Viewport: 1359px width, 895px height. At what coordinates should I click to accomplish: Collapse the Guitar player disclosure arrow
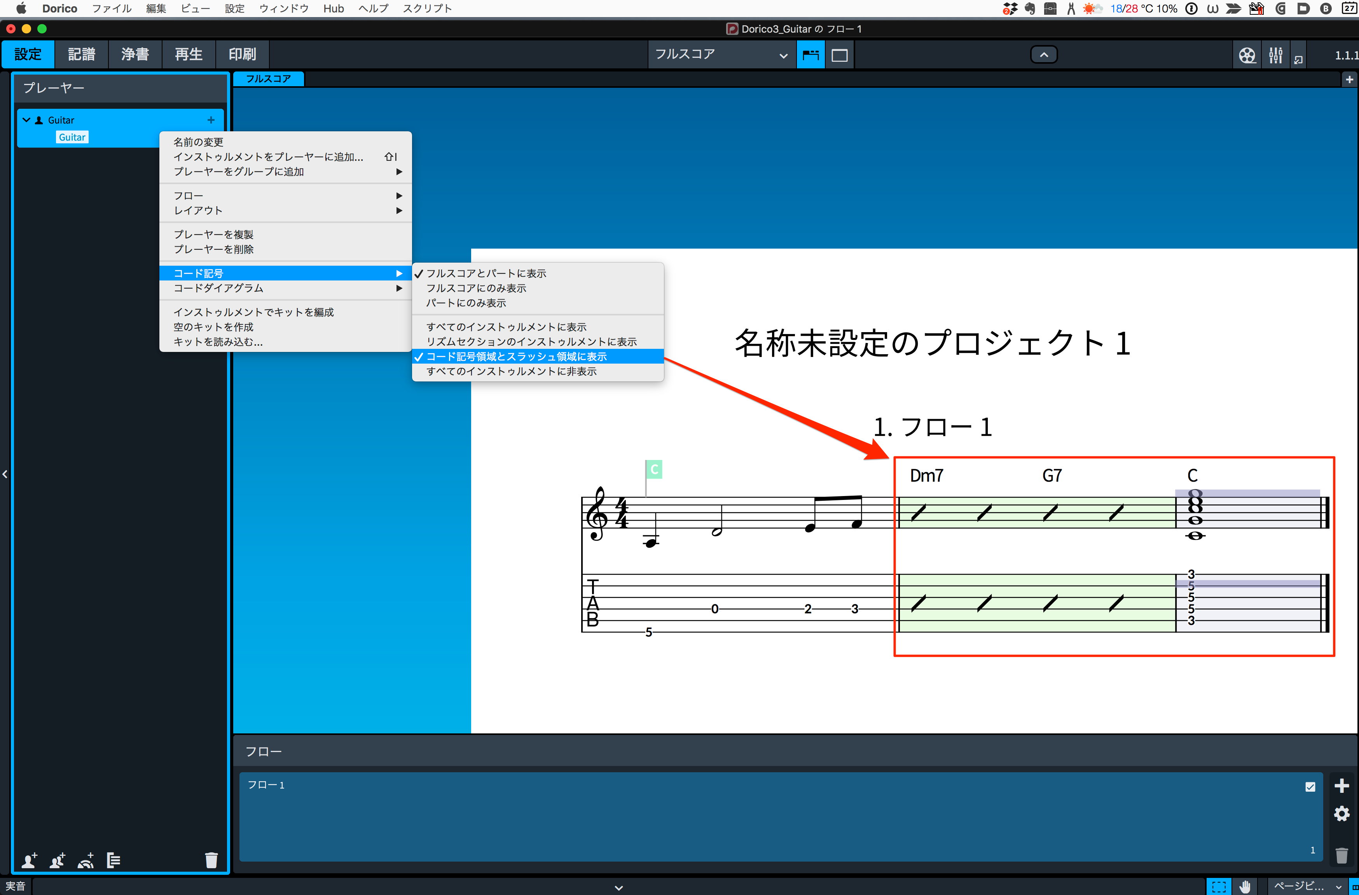(26, 120)
